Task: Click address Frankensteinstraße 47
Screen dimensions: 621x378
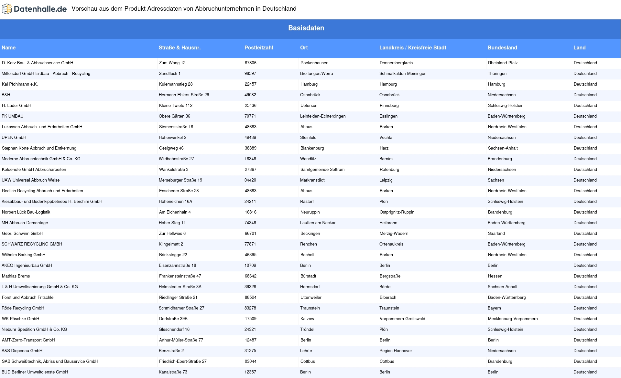Action: tap(180, 276)
